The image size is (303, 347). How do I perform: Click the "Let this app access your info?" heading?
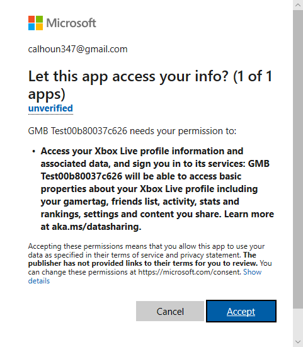click(150, 85)
